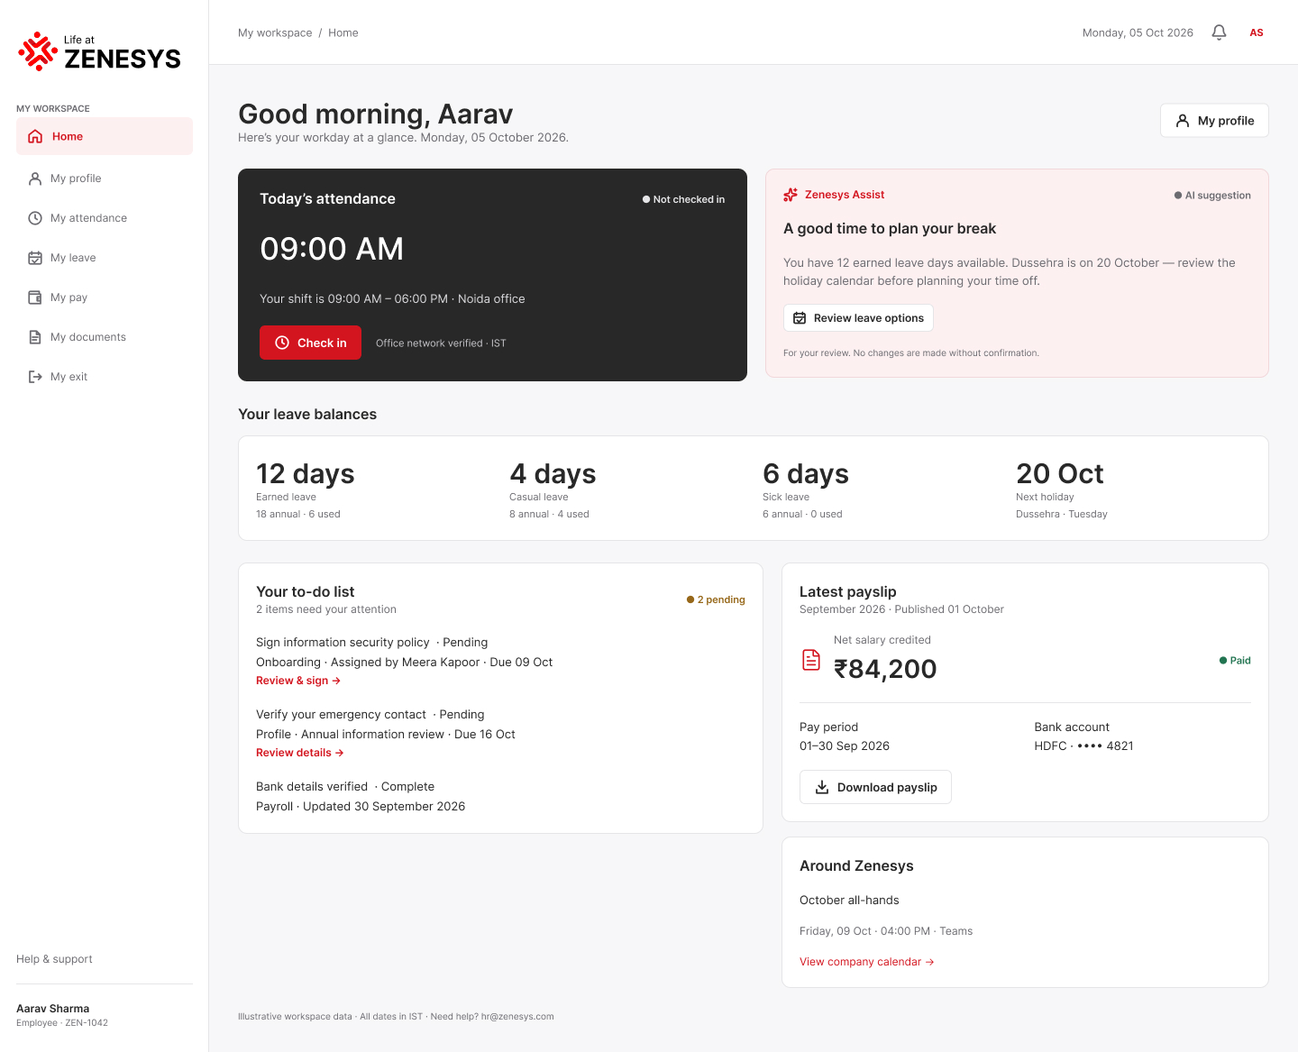Select My exit menu item

105,377
